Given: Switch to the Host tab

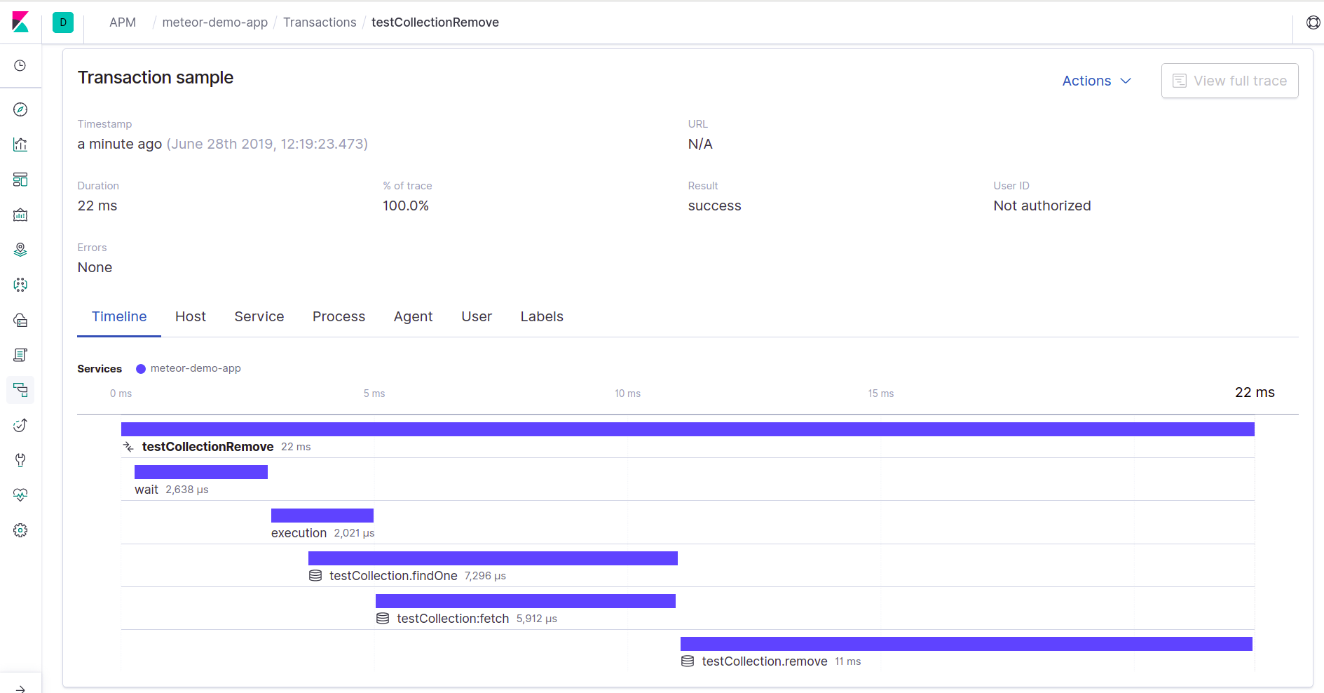Looking at the screenshot, I should coord(191,317).
